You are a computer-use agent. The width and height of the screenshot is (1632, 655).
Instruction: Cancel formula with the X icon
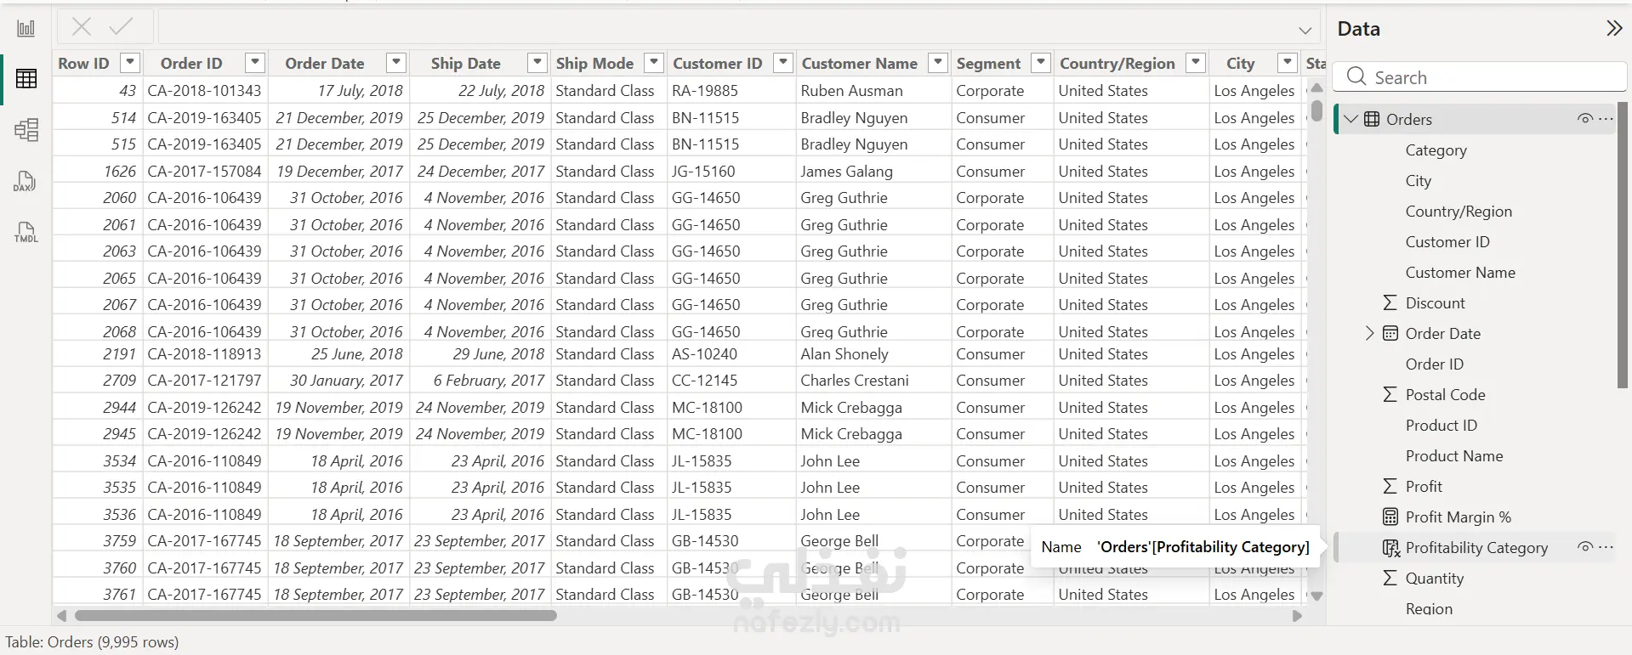pos(82,26)
